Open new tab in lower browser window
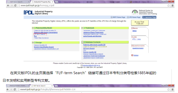The image size is (178, 93). coord(56,86)
